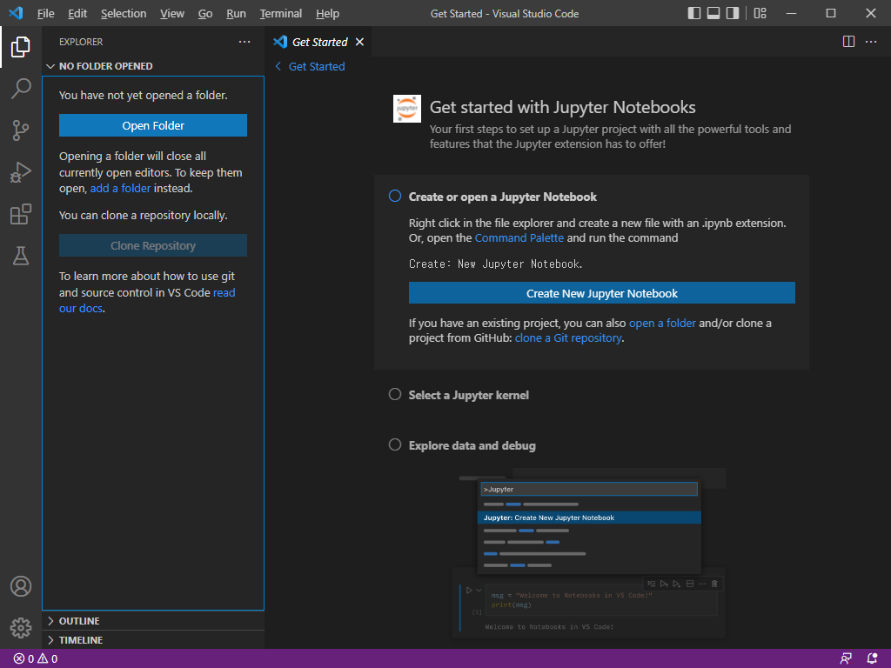The width and height of the screenshot is (891, 668).
Task: Open notifications bell in status bar
Action: click(872, 659)
